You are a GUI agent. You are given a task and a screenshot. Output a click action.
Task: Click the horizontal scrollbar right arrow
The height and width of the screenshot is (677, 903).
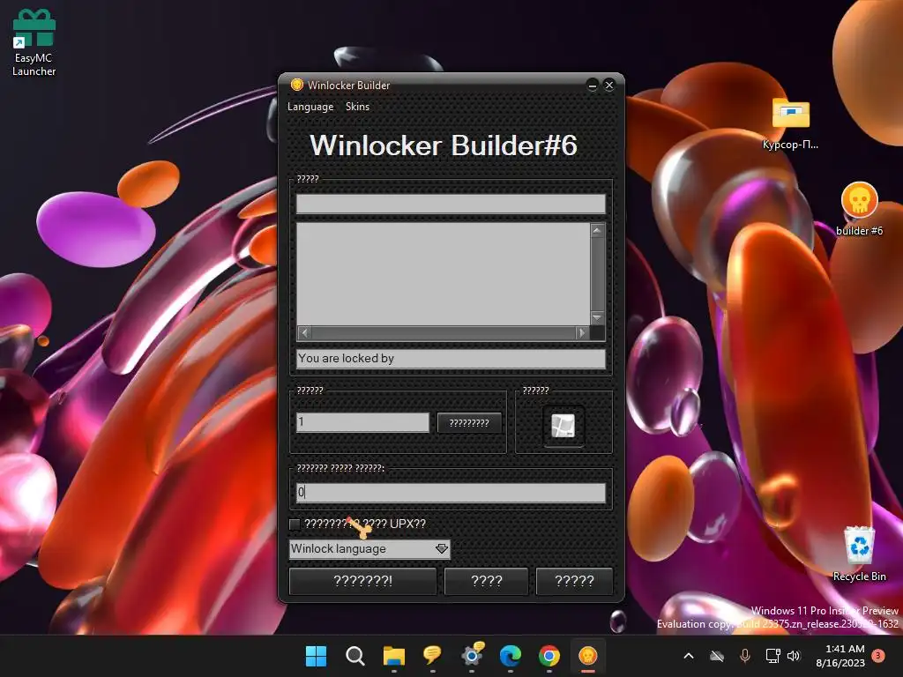[x=582, y=332]
